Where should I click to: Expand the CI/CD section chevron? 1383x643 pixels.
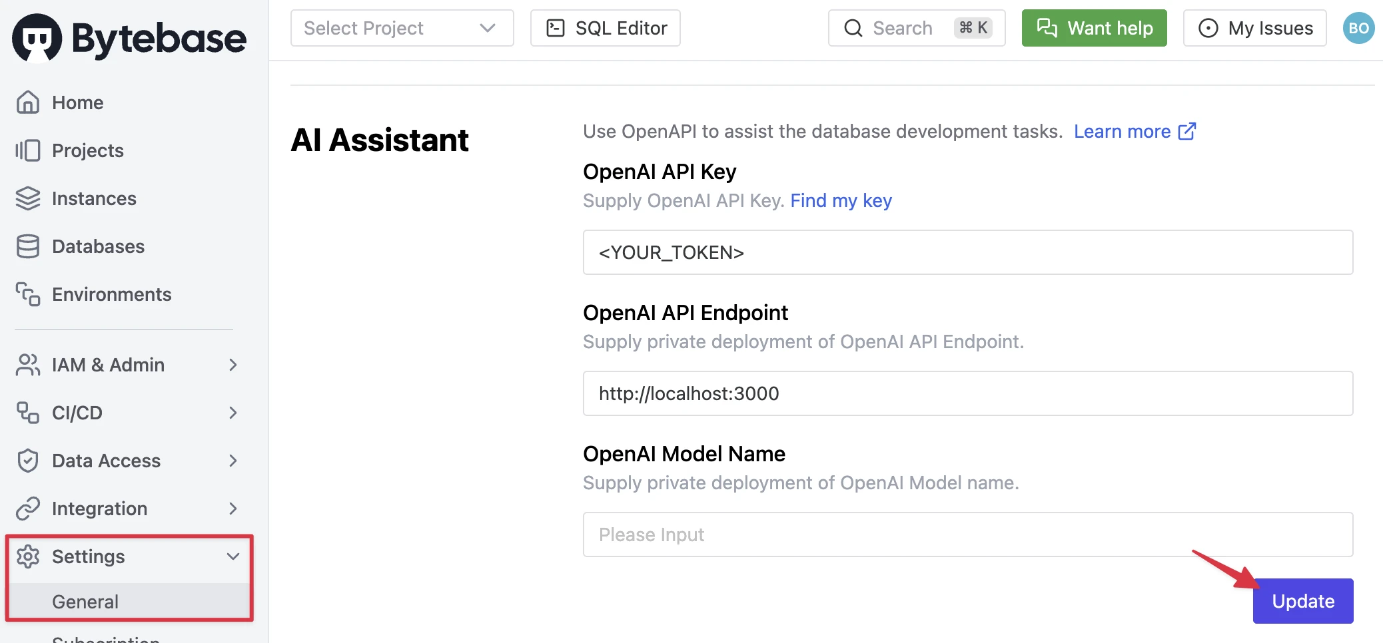[232, 413]
